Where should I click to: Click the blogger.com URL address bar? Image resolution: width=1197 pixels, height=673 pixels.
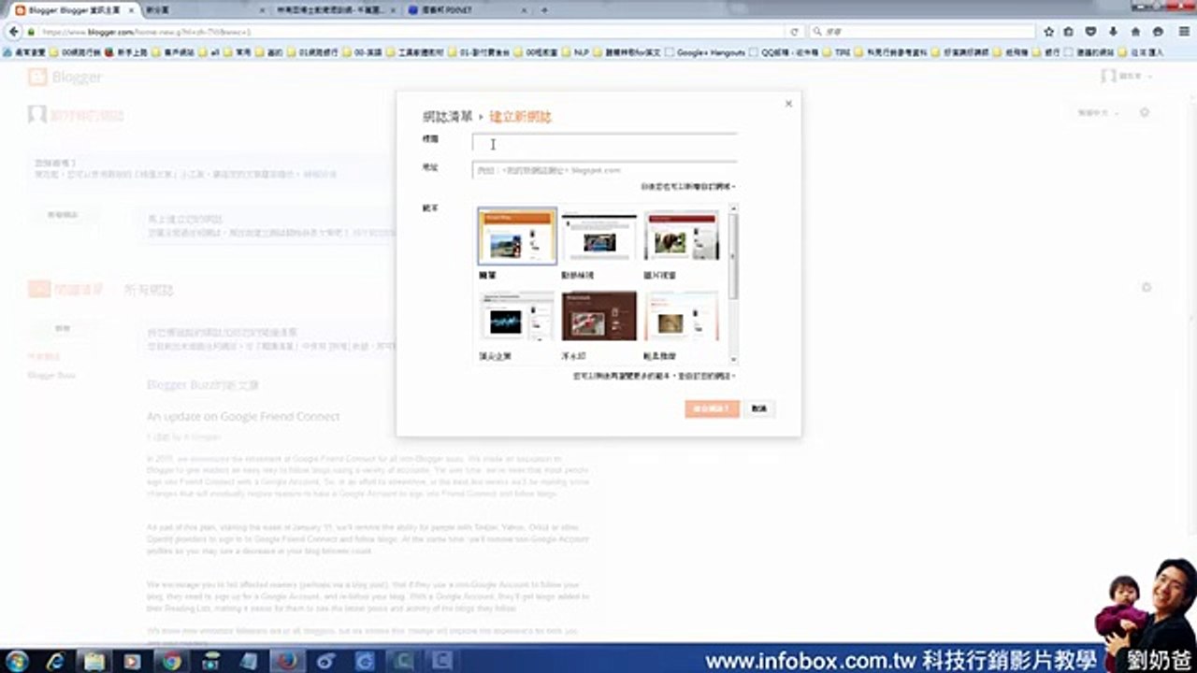[x=411, y=31]
